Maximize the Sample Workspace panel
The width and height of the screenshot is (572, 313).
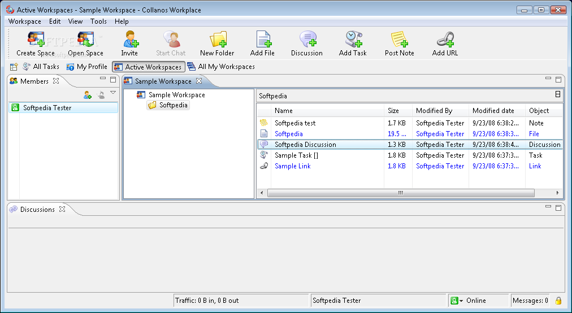558,79
